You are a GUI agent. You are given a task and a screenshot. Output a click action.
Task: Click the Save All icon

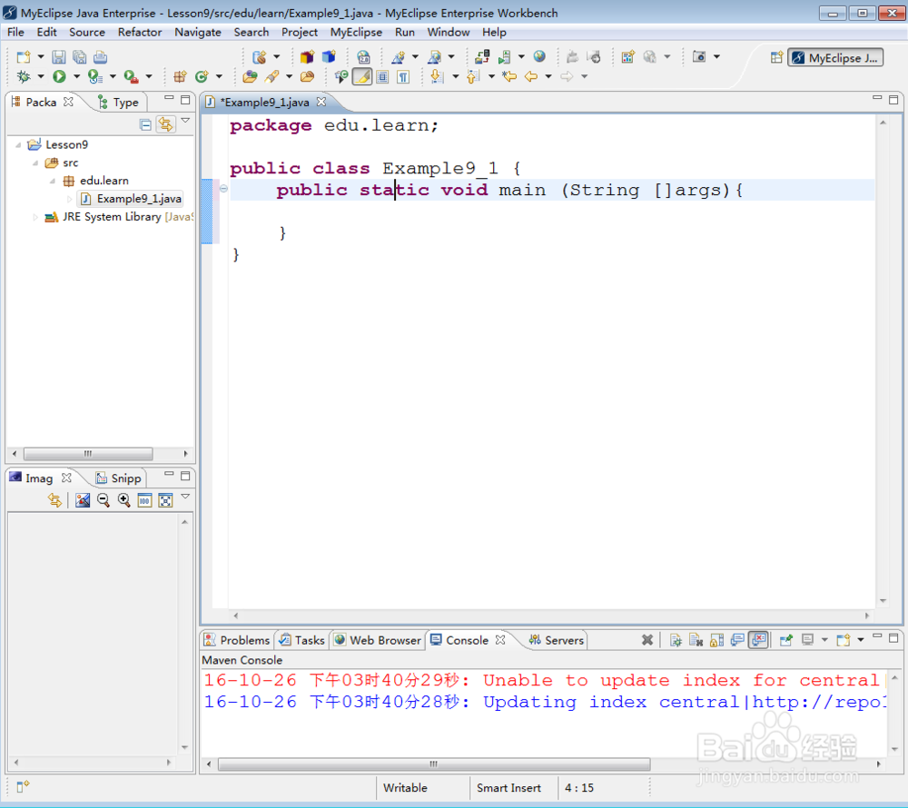pyautogui.click(x=79, y=56)
